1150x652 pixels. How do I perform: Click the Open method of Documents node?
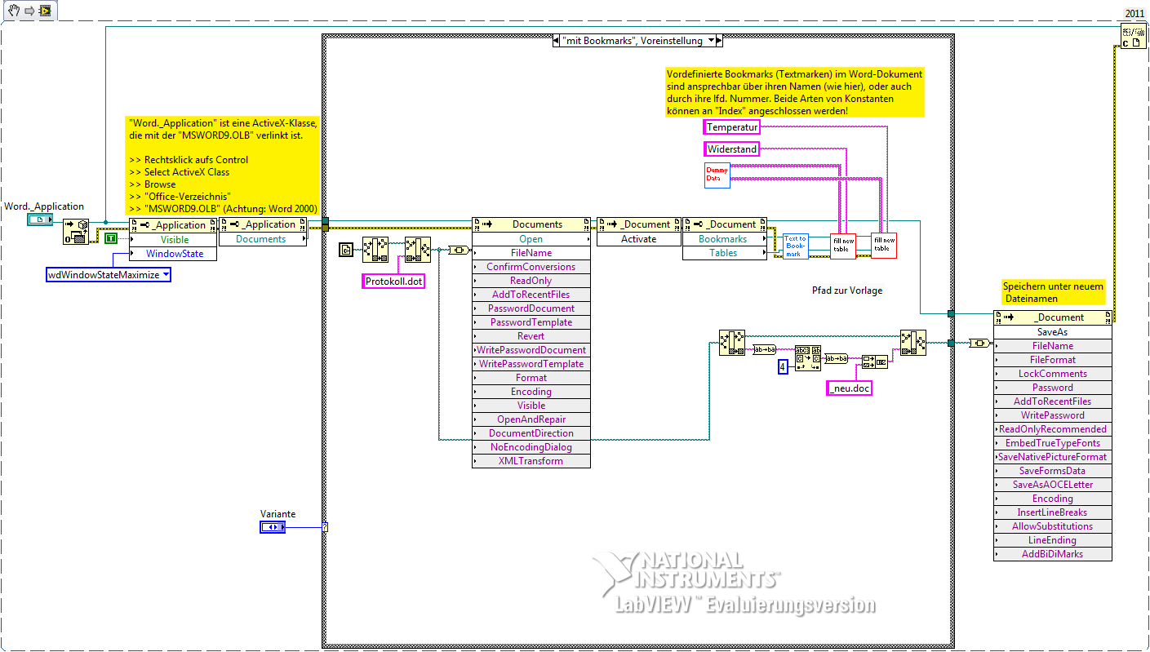pyautogui.click(x=531, y=239)
